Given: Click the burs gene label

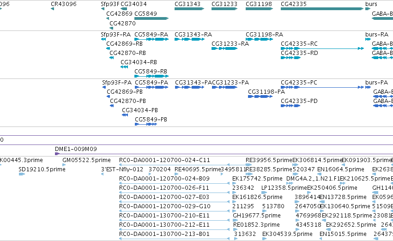Looking at the screenshot, I should pos(371,4).
